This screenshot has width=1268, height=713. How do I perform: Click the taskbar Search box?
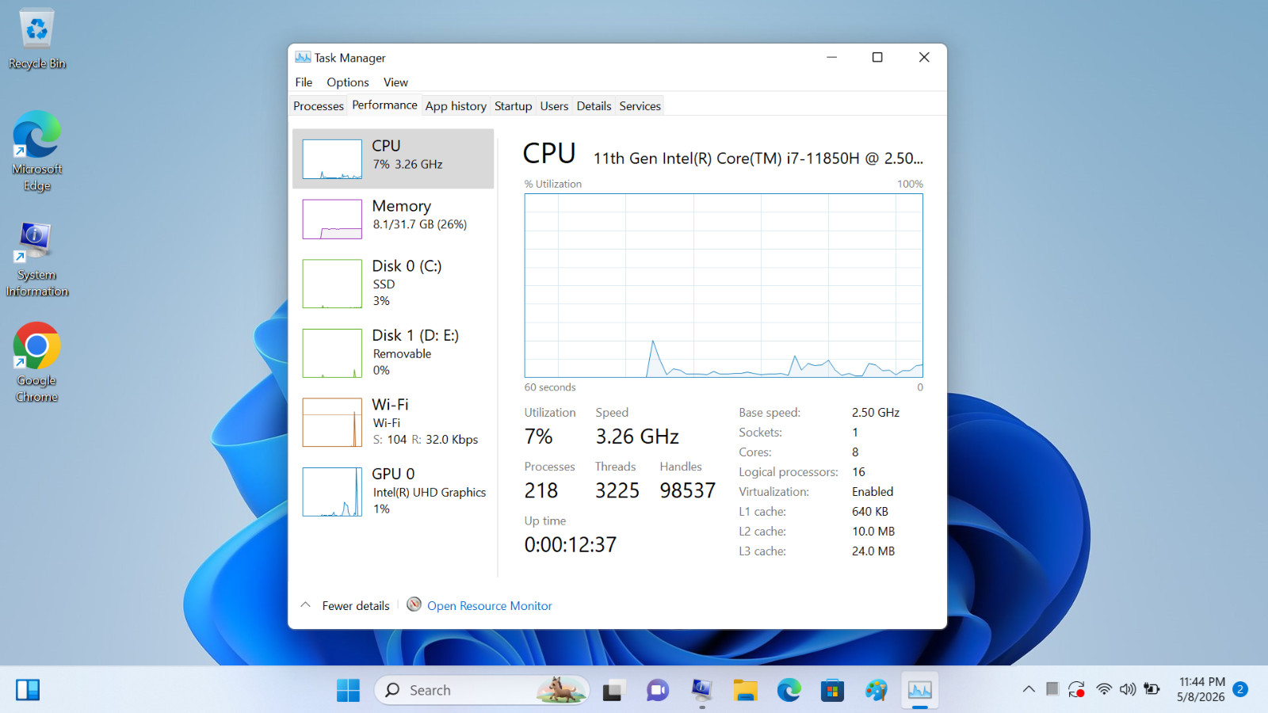482,690
